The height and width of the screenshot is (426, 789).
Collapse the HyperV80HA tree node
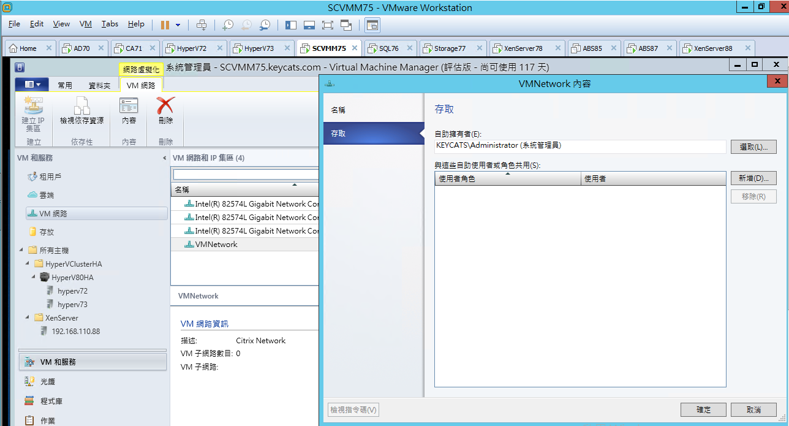[x=34, y=277]
